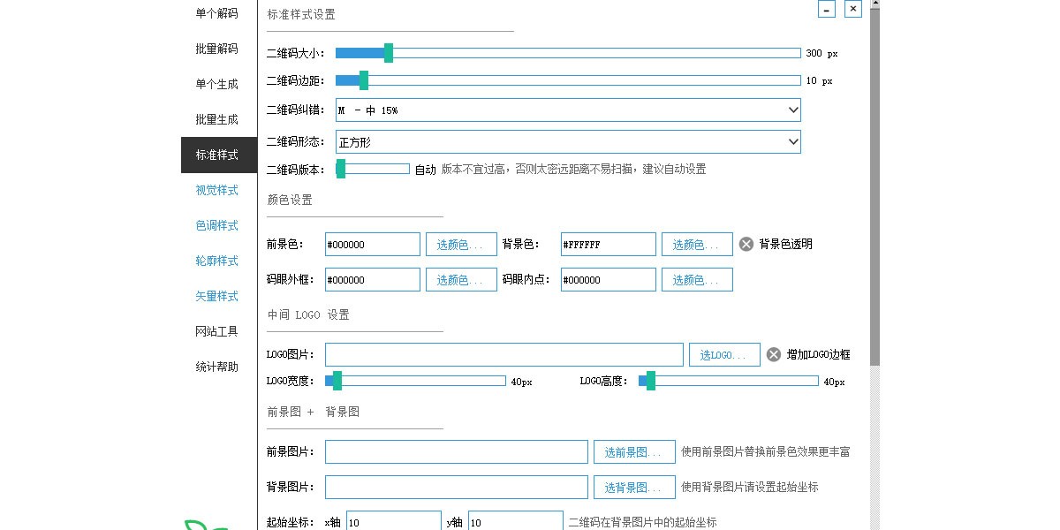Screen dimensions: 1060x530
Task: Toggle 背景色透明 off via the X icon
Action: [746, 244]
